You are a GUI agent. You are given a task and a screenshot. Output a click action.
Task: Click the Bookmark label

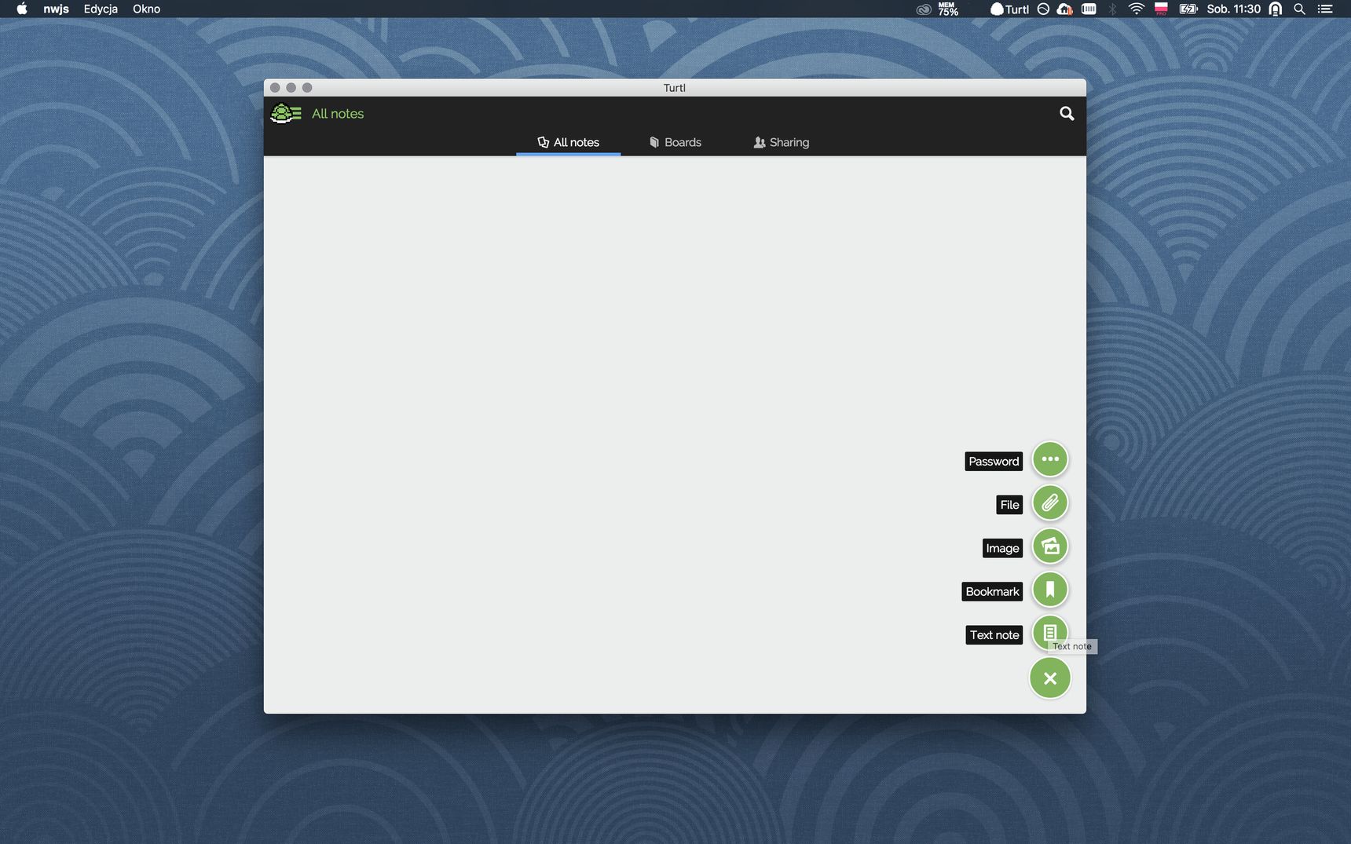pos(992,591)
